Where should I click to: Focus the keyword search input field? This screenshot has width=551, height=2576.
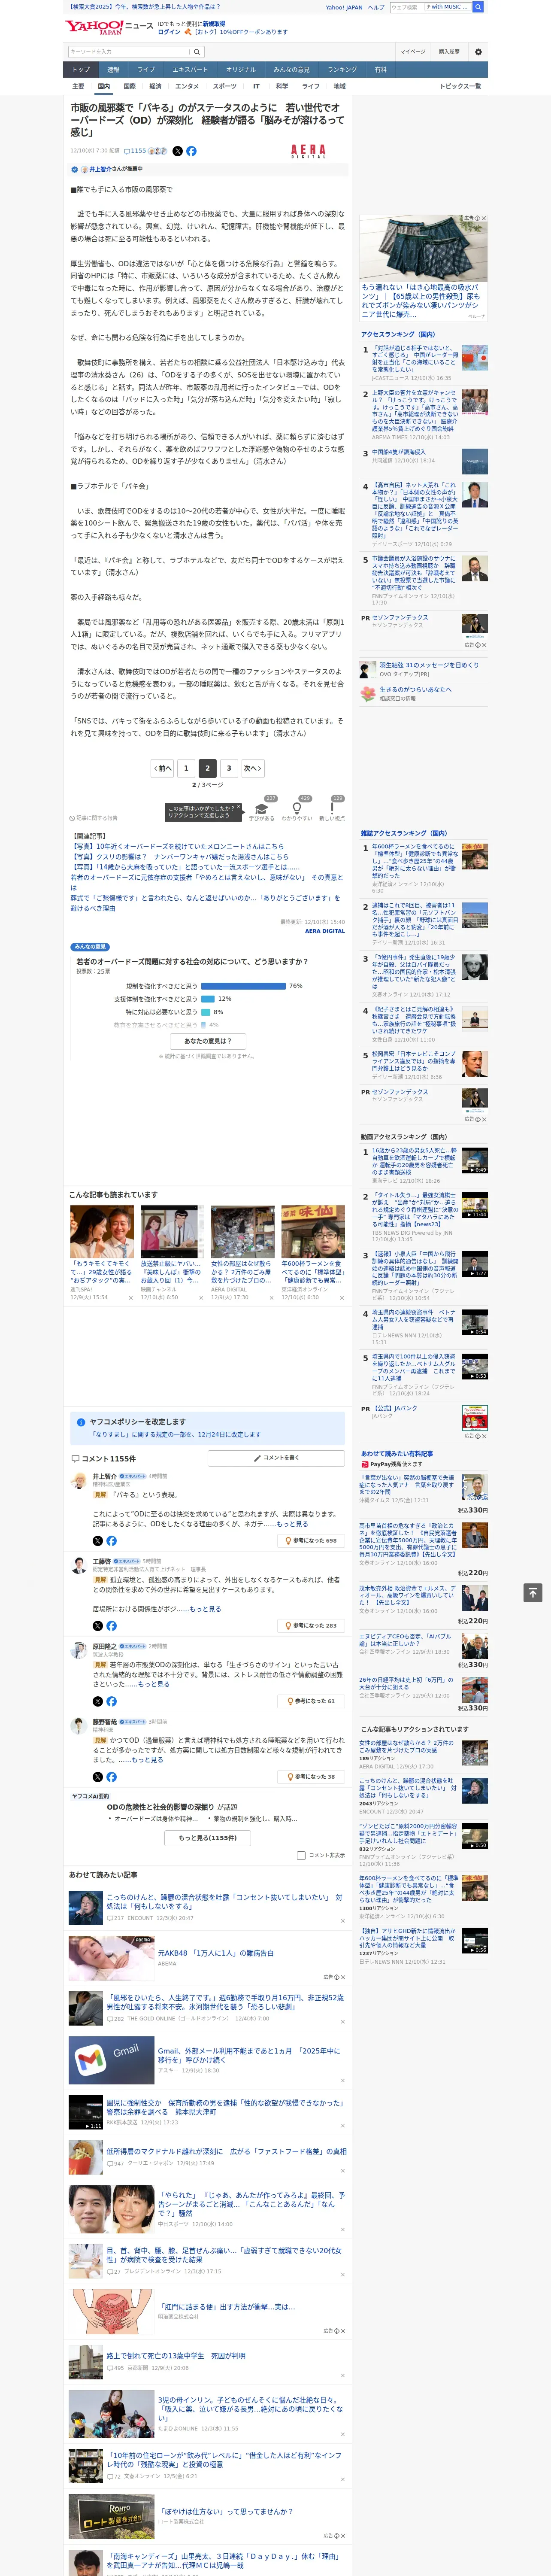pos(129,52)
